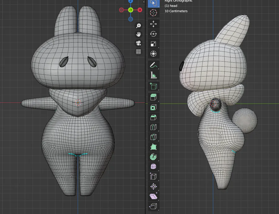Select the Extrude Region tool
Screen dimensions: 279x214
[153, 97]
